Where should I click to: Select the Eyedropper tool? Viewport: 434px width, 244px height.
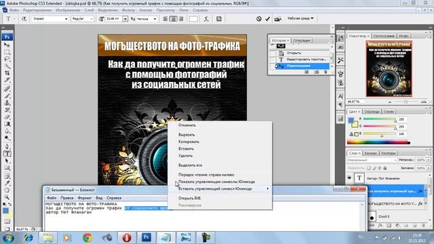tap(7, 183)
